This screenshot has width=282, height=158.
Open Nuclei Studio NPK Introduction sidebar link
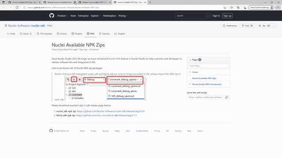point(207,84)
